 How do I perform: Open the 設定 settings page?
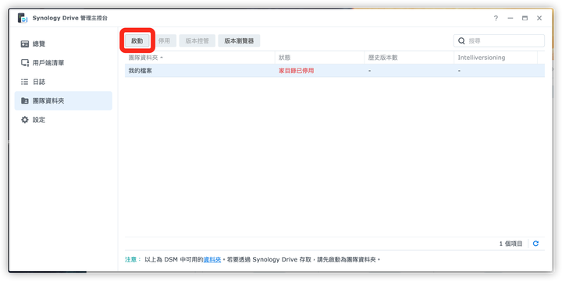[63, 120]
